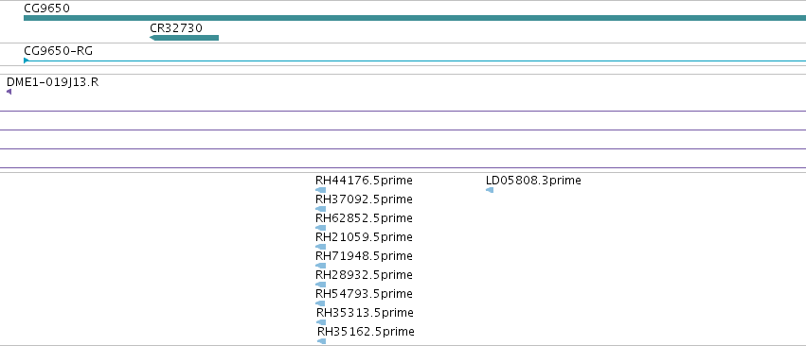Select the CG9650 gene bar
Screen dimensions: 806x346
[415, 18]
